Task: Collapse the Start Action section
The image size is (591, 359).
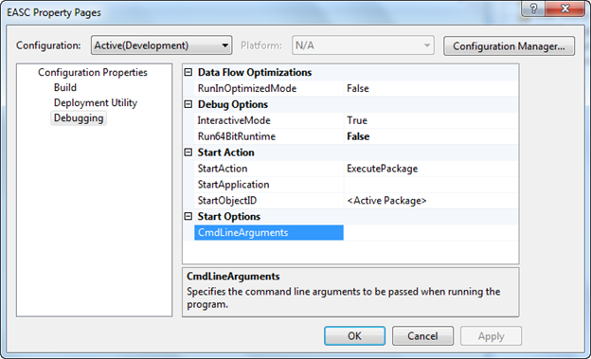Action: point(188,153)
